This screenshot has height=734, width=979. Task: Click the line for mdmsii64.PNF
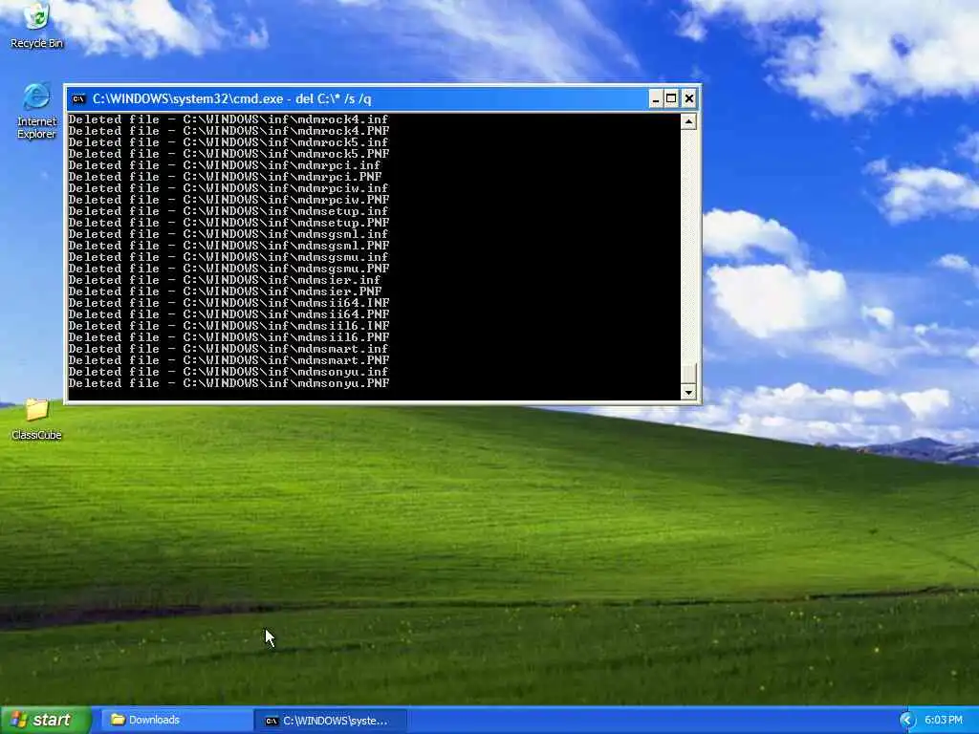[x=229, y=313]
